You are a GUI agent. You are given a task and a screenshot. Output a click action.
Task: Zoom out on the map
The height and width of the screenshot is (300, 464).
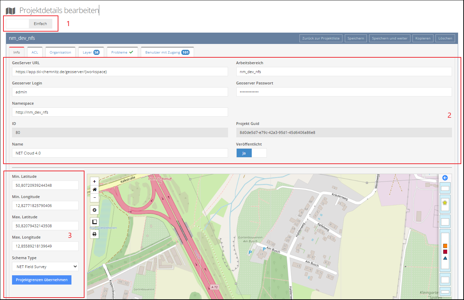click(x=94, y=197)
